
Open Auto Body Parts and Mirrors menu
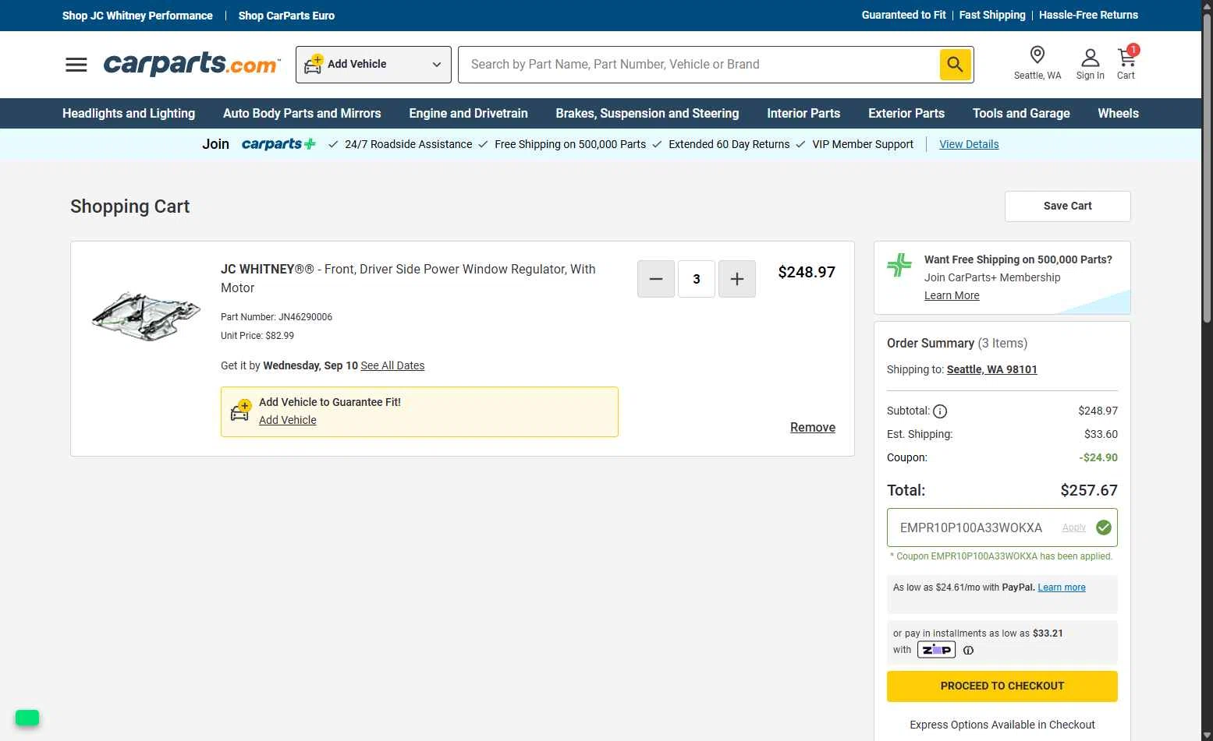[x=302, y=114]
